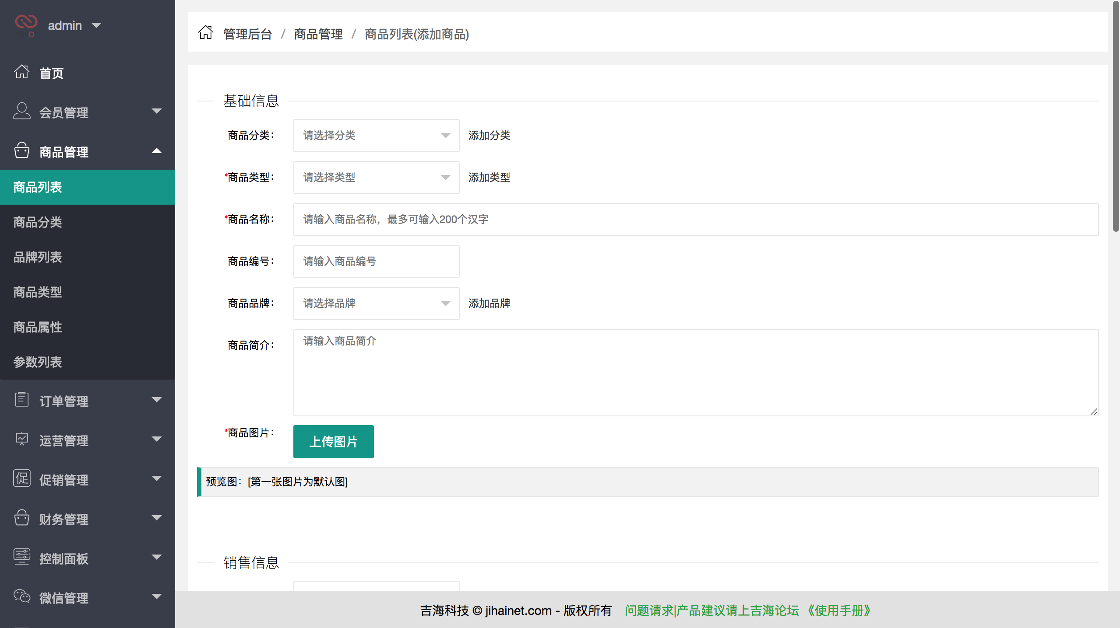Switch to 商品分类 in the sidebar
1120x628 pixels.
point(37,222)
